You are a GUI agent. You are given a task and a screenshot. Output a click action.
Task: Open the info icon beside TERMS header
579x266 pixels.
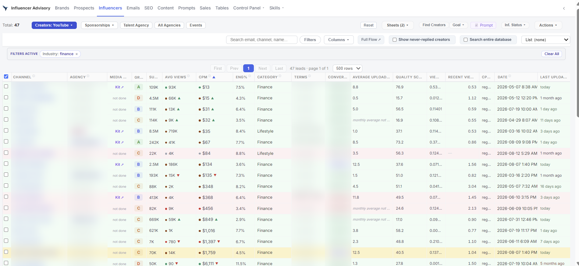click(x=310, y=76)
